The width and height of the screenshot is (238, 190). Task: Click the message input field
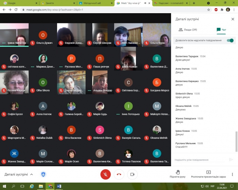pyautogui.click(x=201, y=159)
